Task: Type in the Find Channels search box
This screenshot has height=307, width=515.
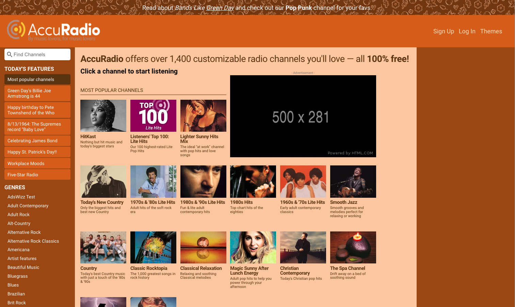Action: point(41,54)
